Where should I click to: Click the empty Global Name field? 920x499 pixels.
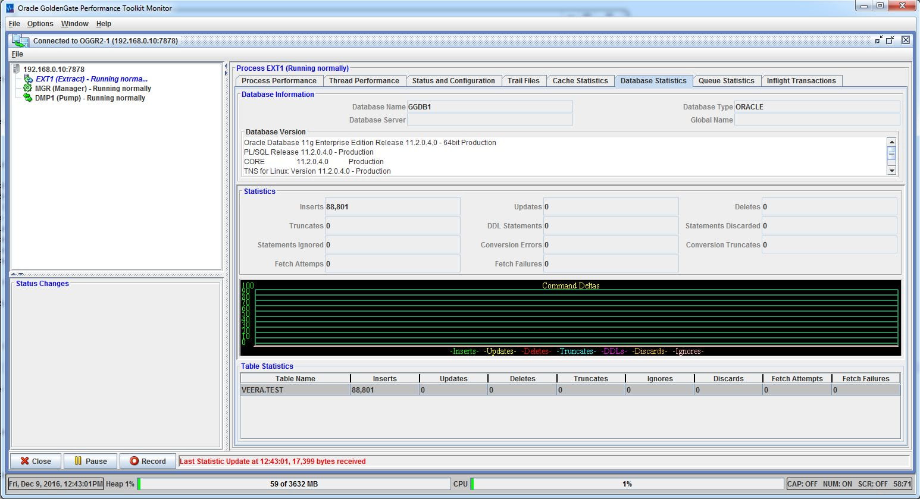817,120
